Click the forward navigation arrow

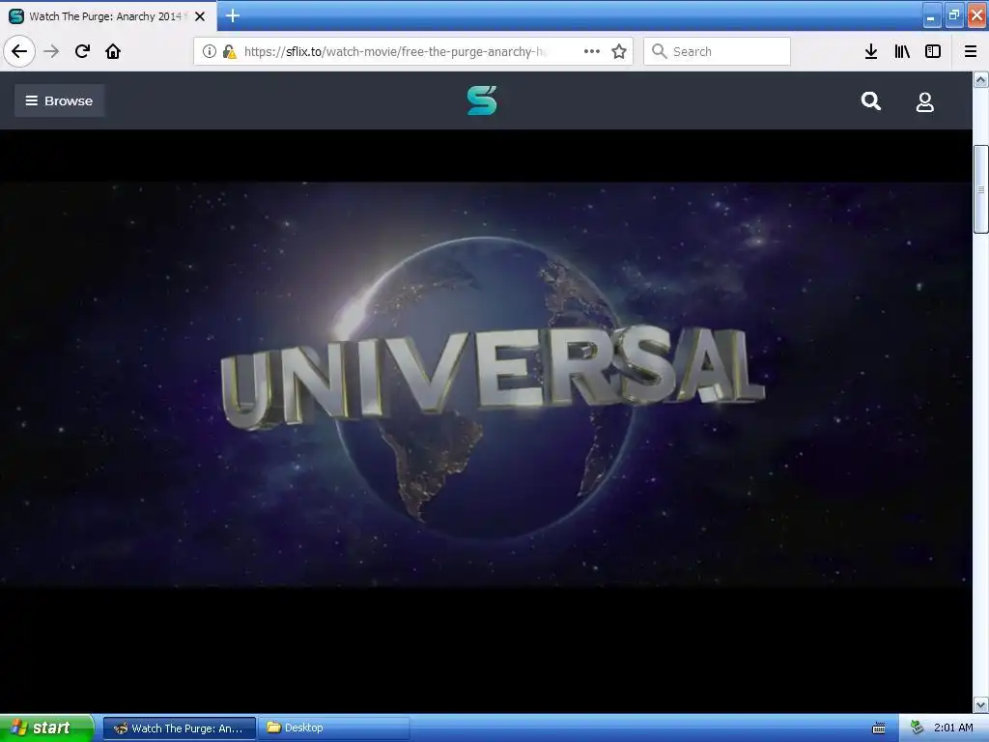[x=51, y=51]
